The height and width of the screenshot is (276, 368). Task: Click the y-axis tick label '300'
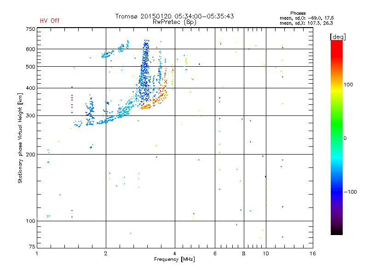(30, 116)
